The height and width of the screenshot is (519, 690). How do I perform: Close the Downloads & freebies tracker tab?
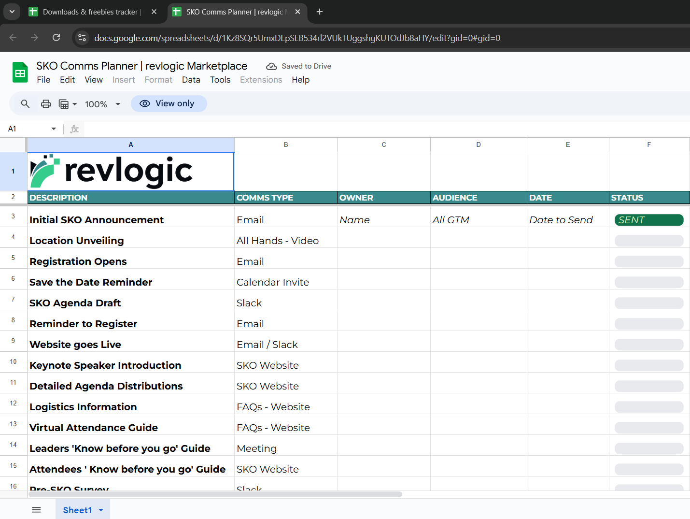pyautogui.click(x=154, y=12)
